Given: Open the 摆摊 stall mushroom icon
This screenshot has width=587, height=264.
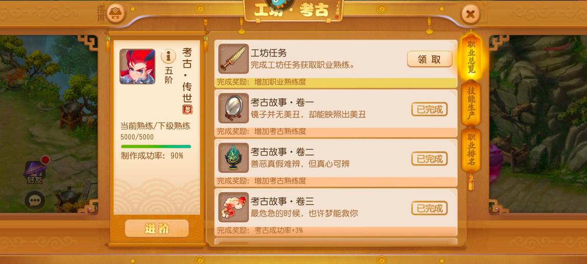Looking at the screenshot, I should pos(115,14).
